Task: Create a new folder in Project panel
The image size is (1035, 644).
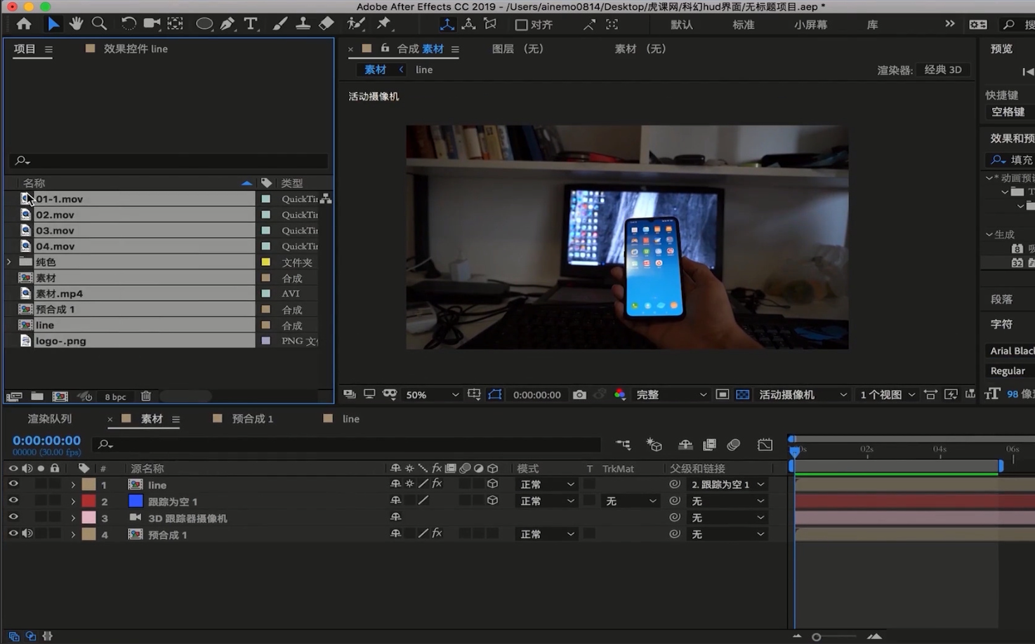Action: tap(37, 396)
